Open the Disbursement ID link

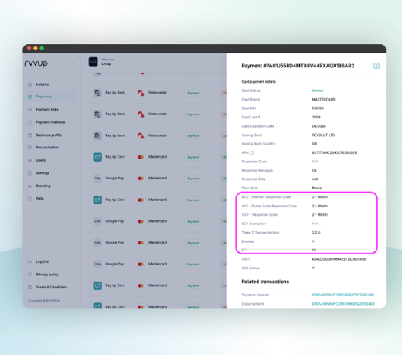click(343, 304)
